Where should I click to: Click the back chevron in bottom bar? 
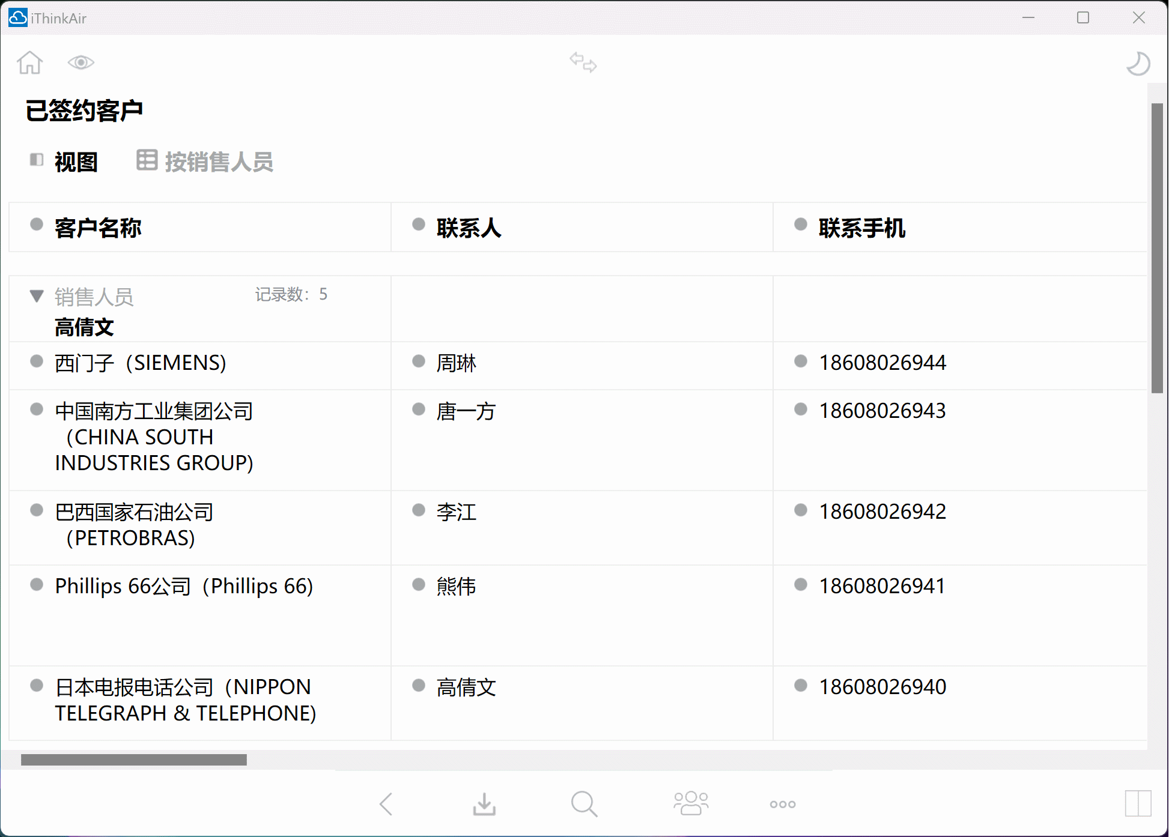point(386,804)
